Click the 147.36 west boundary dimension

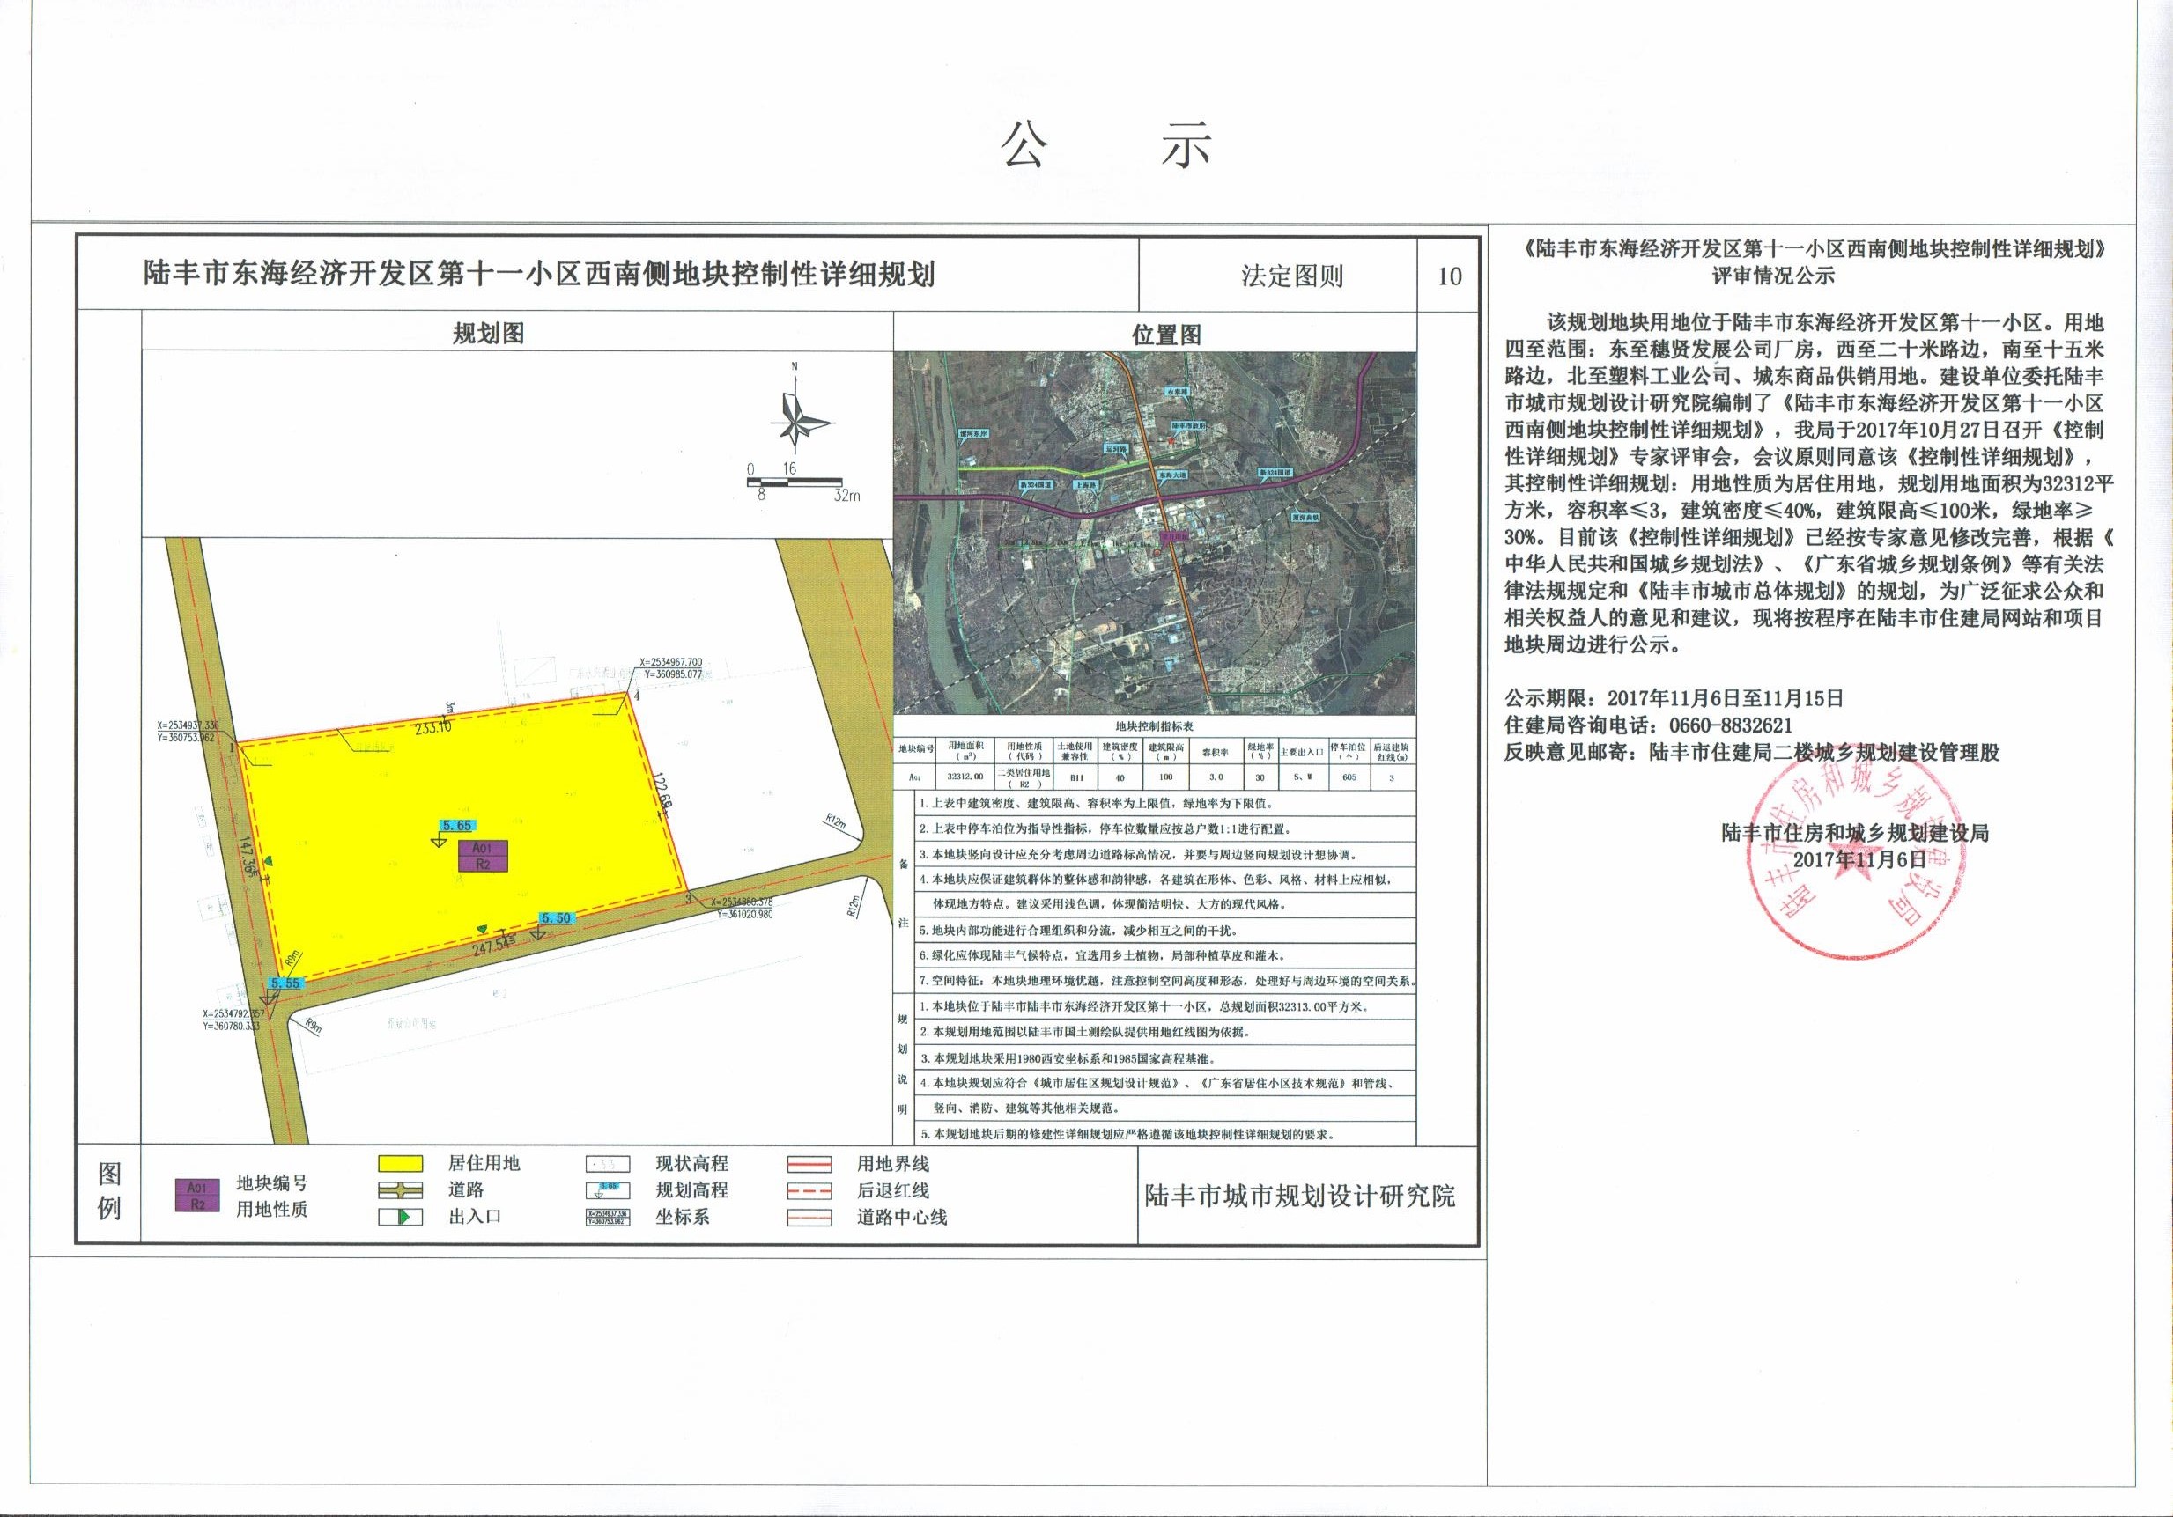(x=248, y=858)
